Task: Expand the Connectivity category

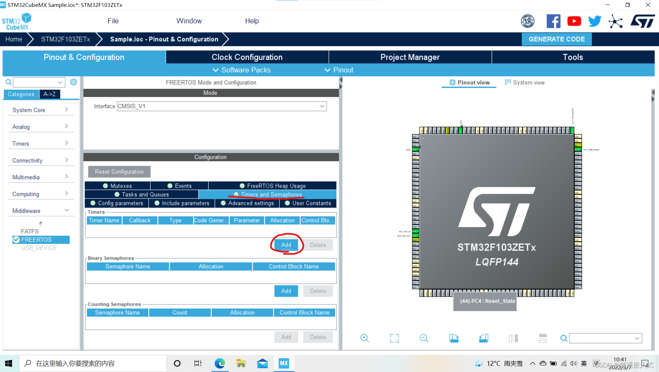Action: point(41,161)
